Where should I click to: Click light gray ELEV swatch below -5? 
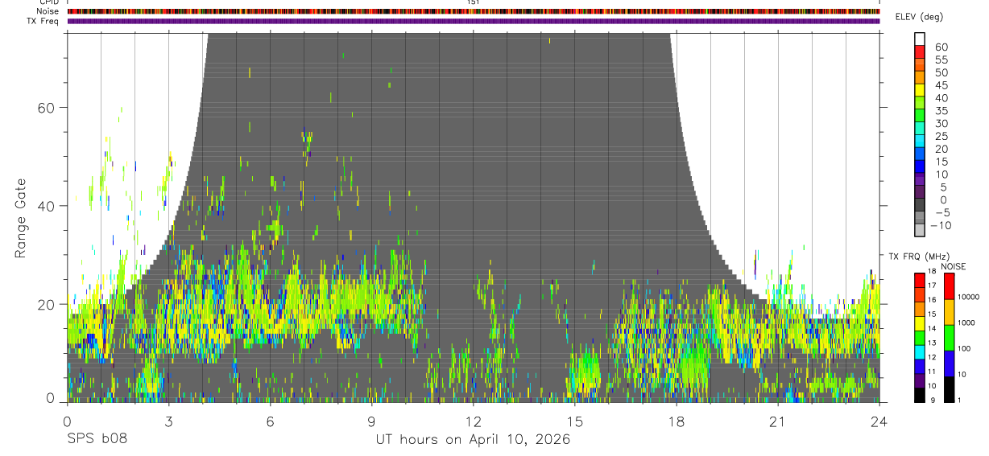(x=920, y=231)
